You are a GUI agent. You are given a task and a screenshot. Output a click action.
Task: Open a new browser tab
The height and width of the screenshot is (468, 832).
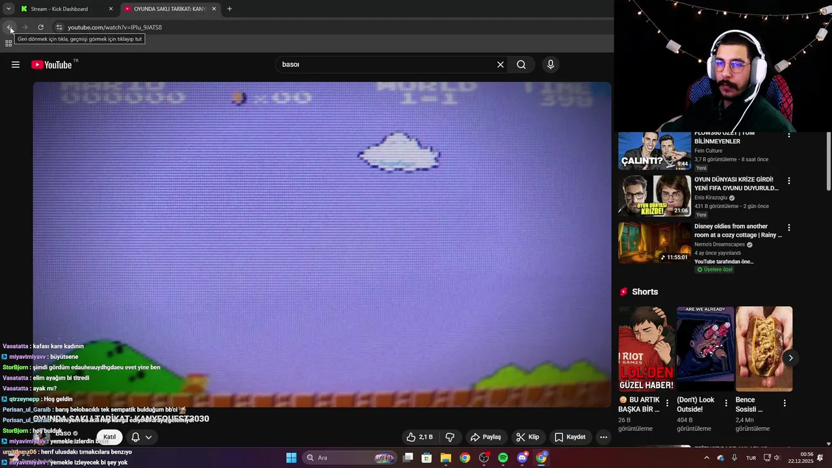[229, 9]
